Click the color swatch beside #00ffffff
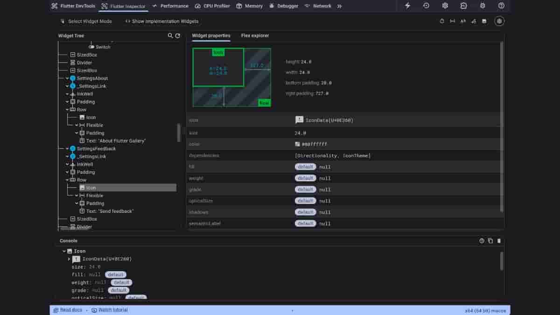 (298, 145)
